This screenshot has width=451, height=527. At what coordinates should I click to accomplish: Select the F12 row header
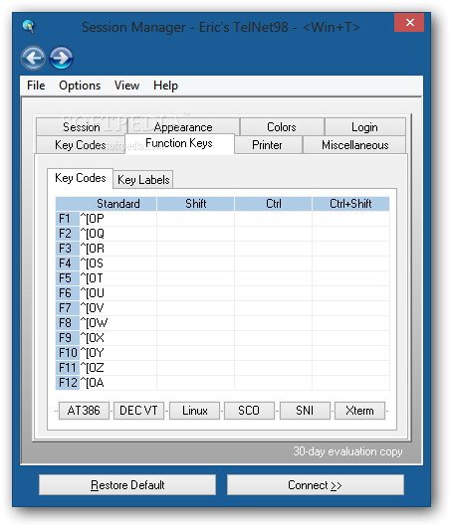(68, 383)
